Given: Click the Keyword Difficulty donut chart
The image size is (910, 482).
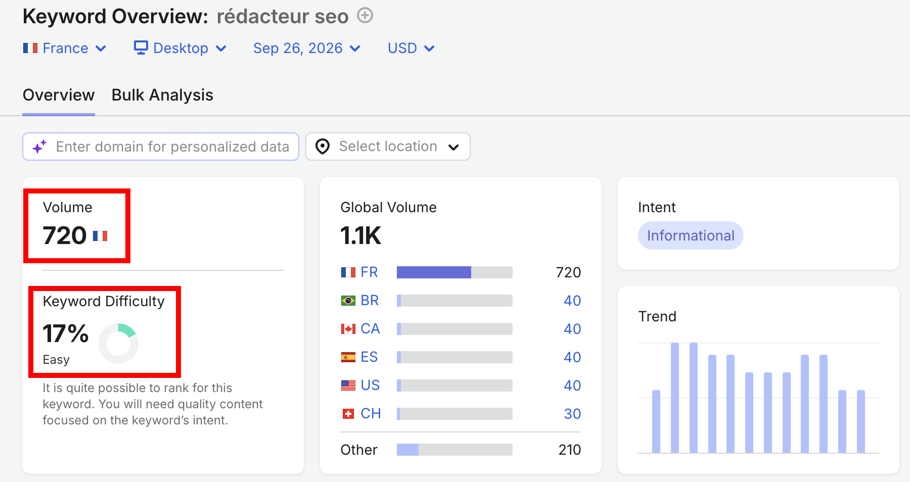Looking at the screenshot, I should tap(118, 344).
